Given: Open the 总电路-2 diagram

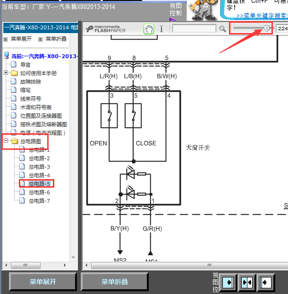Looking at the screenshot, I should [39, 158].
